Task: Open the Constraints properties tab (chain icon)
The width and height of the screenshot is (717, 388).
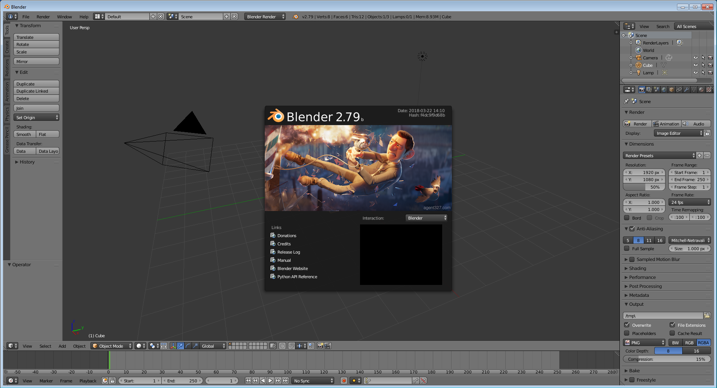Action: coord(679,90)
